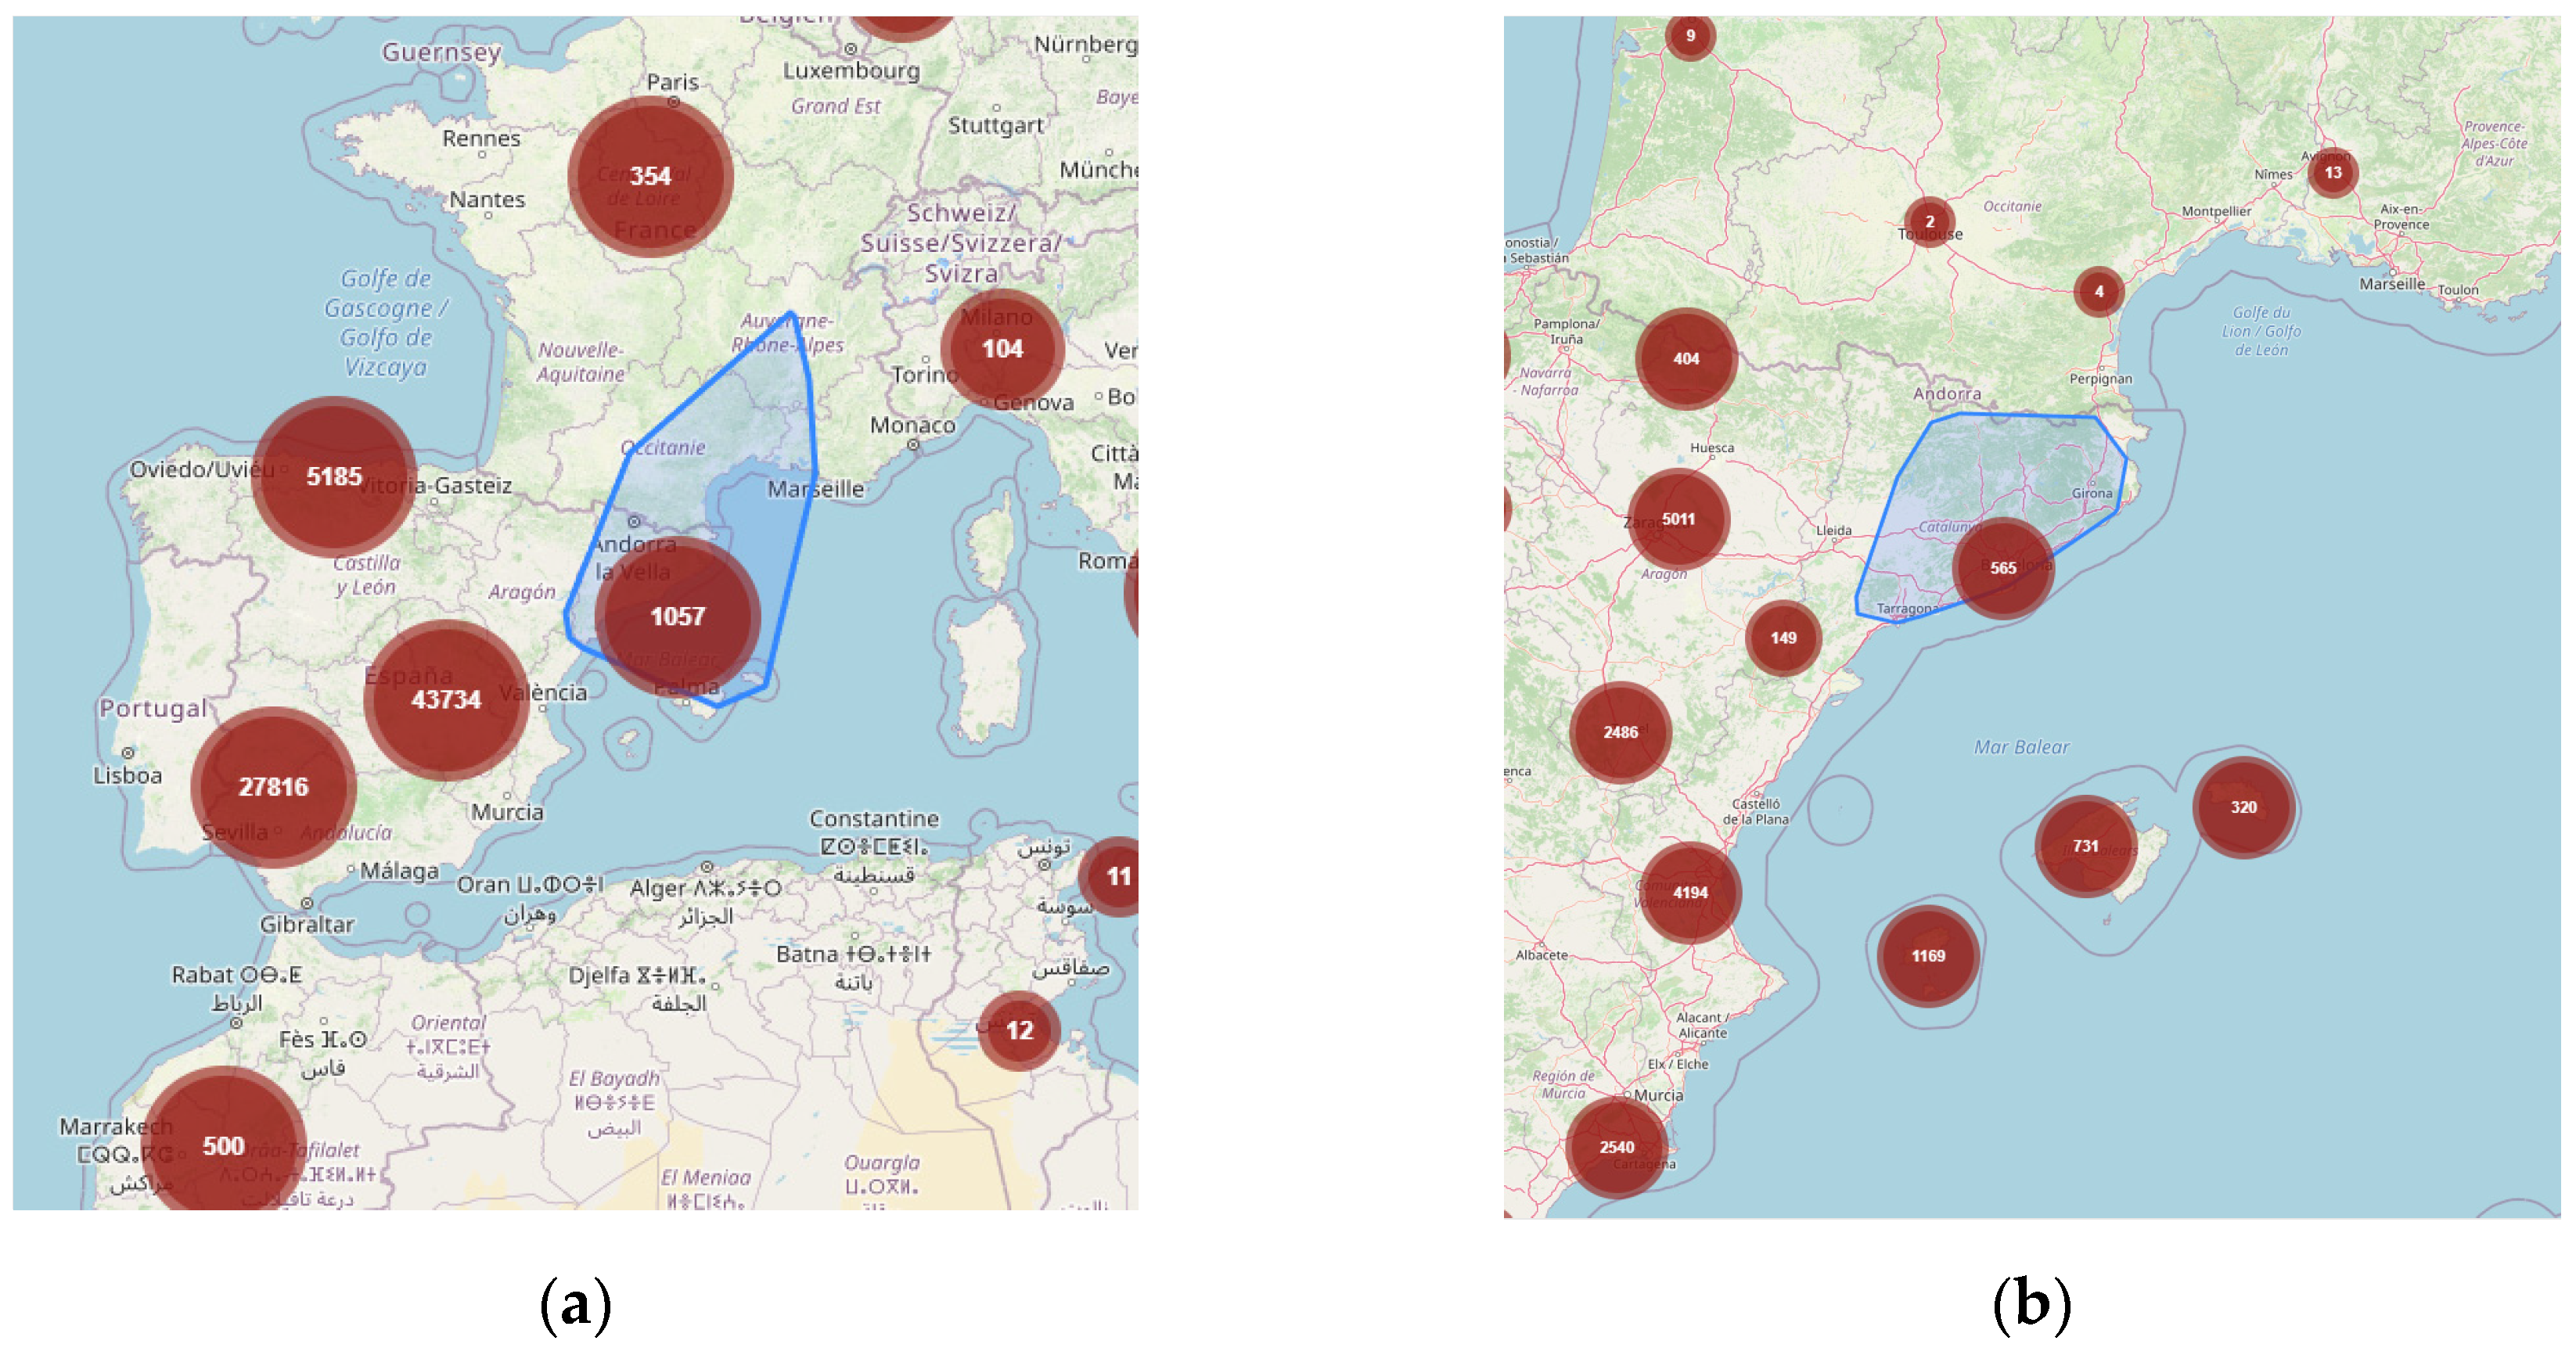Click the 27816 cluster near Sevilla
The width and height of the screenshot is (2576, 1355).
tap(273, 786)
